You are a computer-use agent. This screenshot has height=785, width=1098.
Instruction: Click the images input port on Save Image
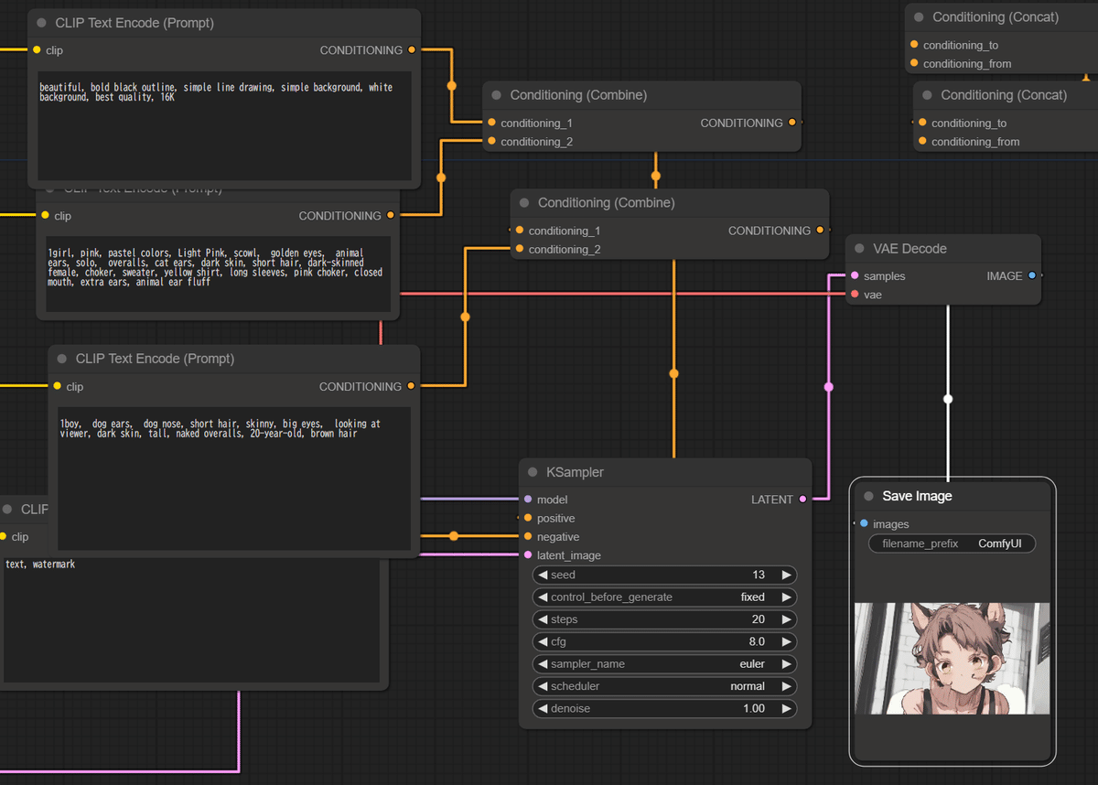pos(864,524)
